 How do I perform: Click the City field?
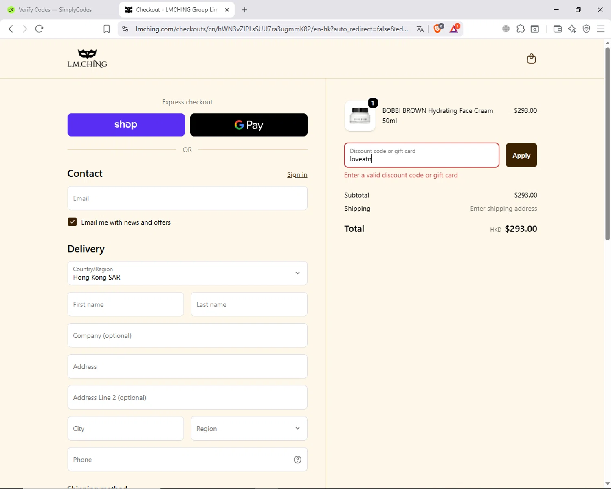(125, 428)
